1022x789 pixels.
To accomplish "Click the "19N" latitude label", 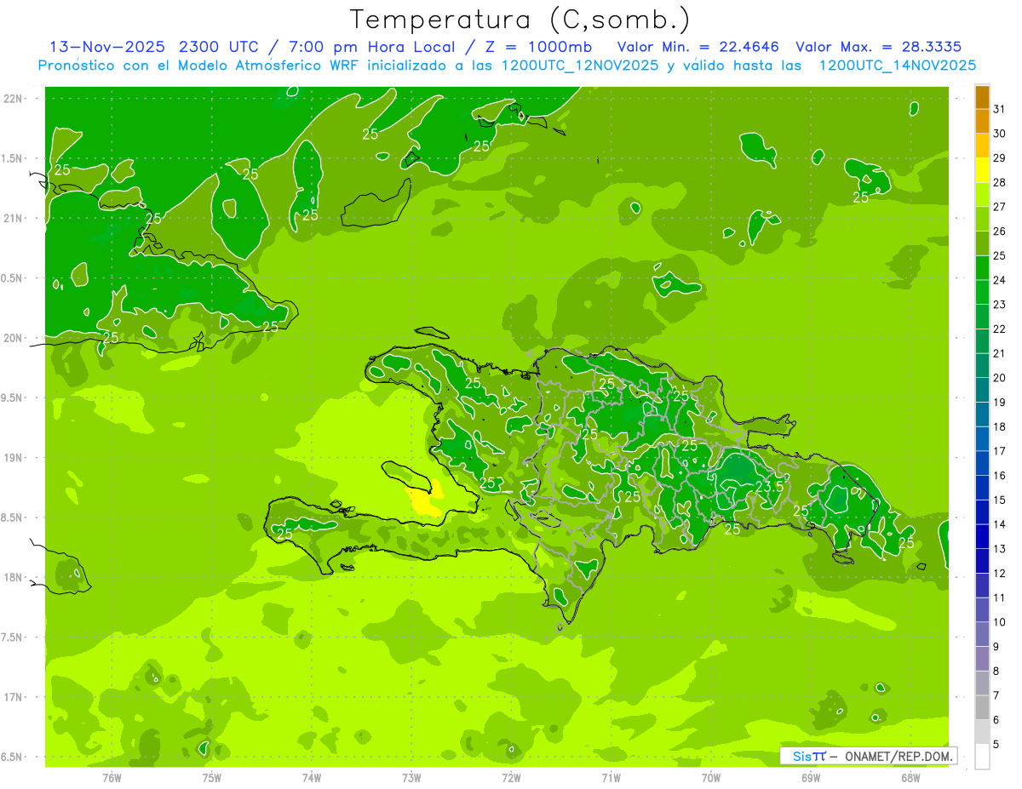I will (x=14, y=458).
